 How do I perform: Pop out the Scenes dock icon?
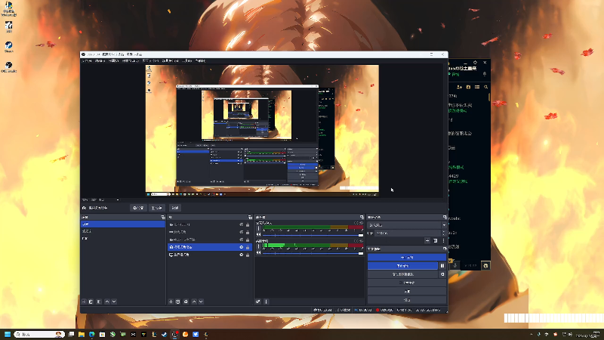pos(163,218)
